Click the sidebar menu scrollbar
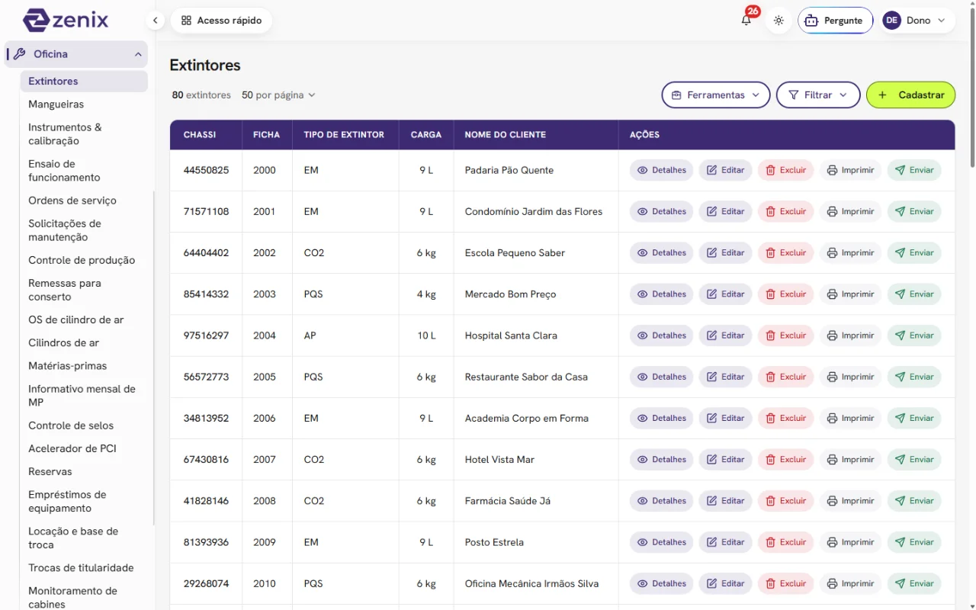Viewport: 976px width, 610px height. 153,358
